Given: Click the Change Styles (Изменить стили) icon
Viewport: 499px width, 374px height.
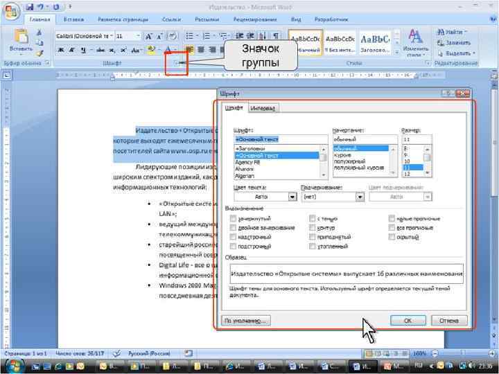Looking at the screenshot, I should [x=415, y=43].
